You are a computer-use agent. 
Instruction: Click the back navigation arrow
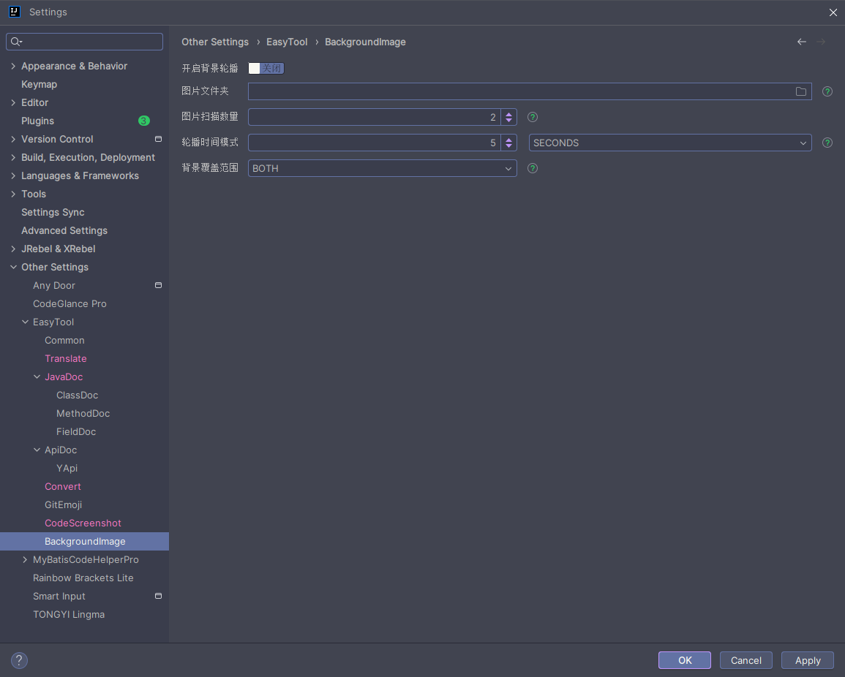801,42
